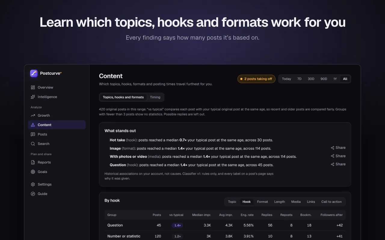Set the date range to 30D
This screenshot has height=240, width=385.
311,79
